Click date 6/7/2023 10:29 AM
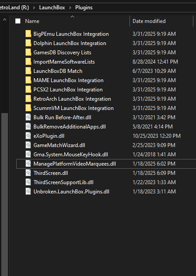 pyautogui.click(x=154, y=71)
